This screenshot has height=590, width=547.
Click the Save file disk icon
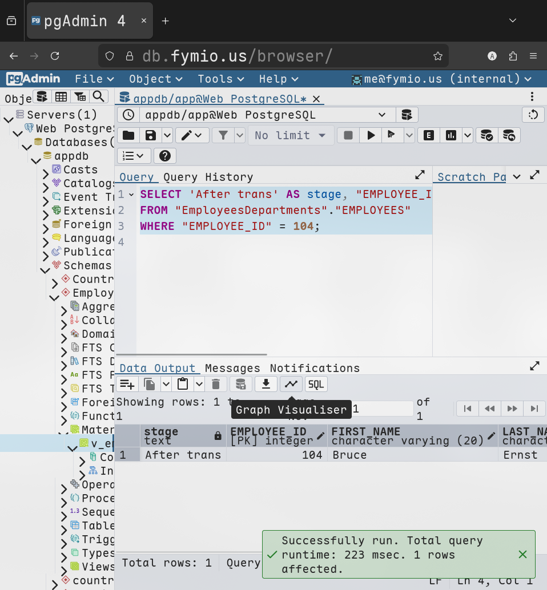pyautogui.click(x=151, y=135)
